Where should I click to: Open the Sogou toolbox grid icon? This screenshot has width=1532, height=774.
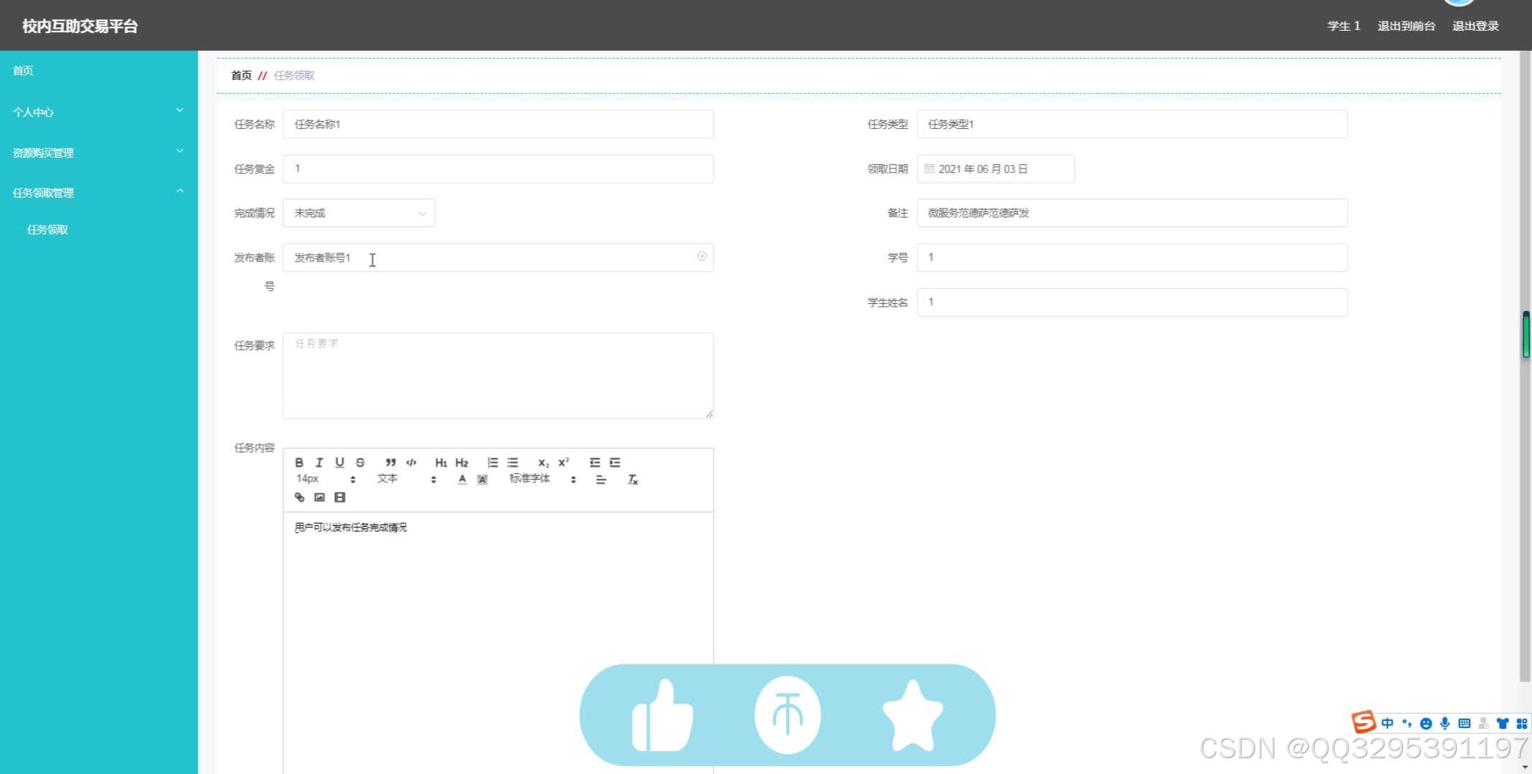coord(1521,723)
